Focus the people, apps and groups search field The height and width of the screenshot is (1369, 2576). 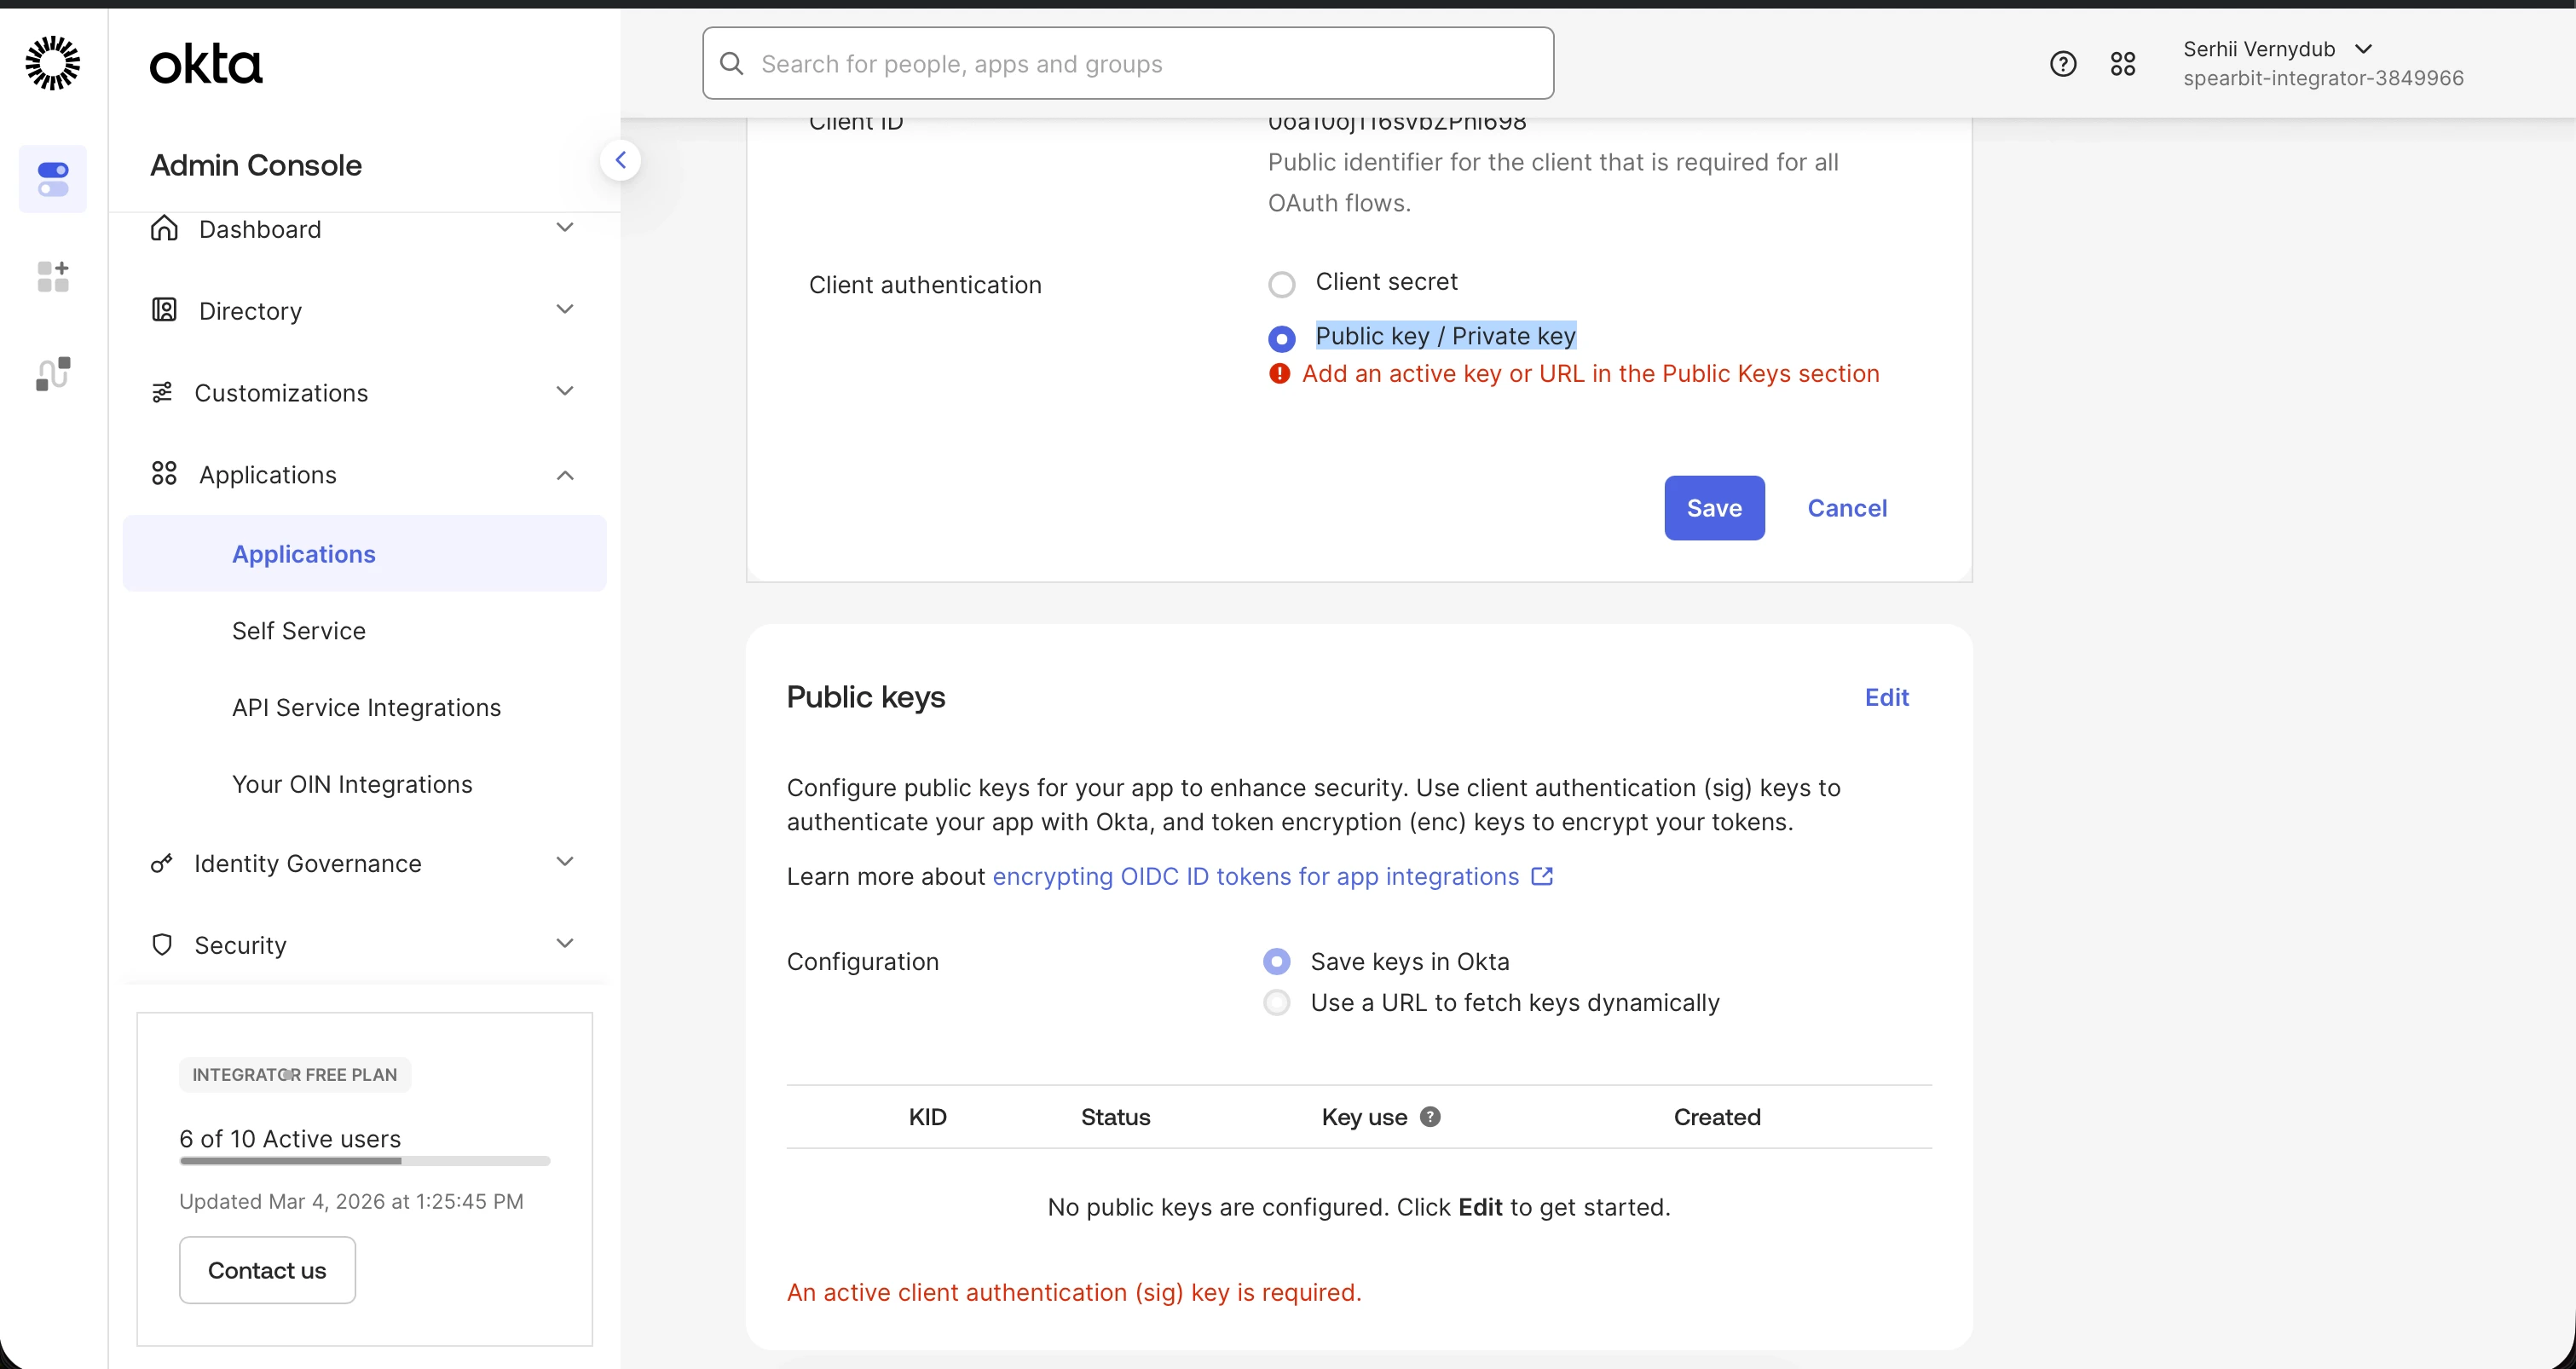[1128, 64]
